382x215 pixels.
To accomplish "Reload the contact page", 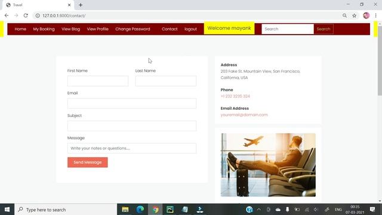I will pyautogui.click(x=26, y=16).
